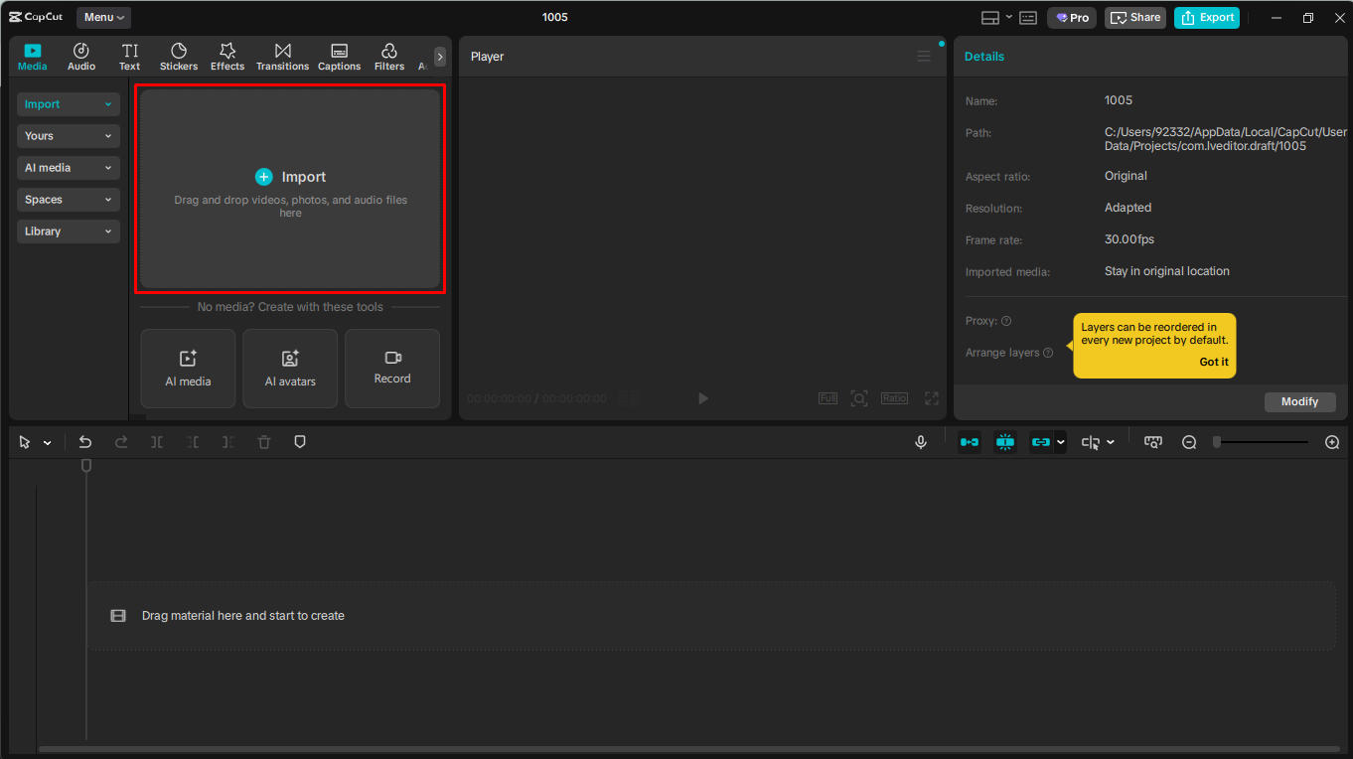1353x759 pixels.
Task: Dismiss the layers tooltip with Got it
Action: [x=1213, y=362]
